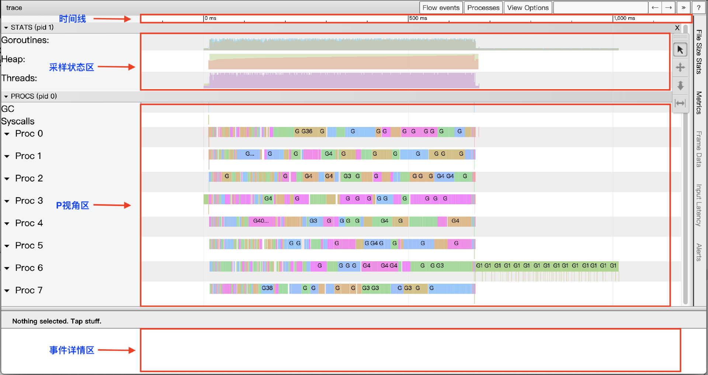Image resolution: width=708 pixels, height=375 pixels.
Task: Open help with question mark button
Action: point(698,8)
